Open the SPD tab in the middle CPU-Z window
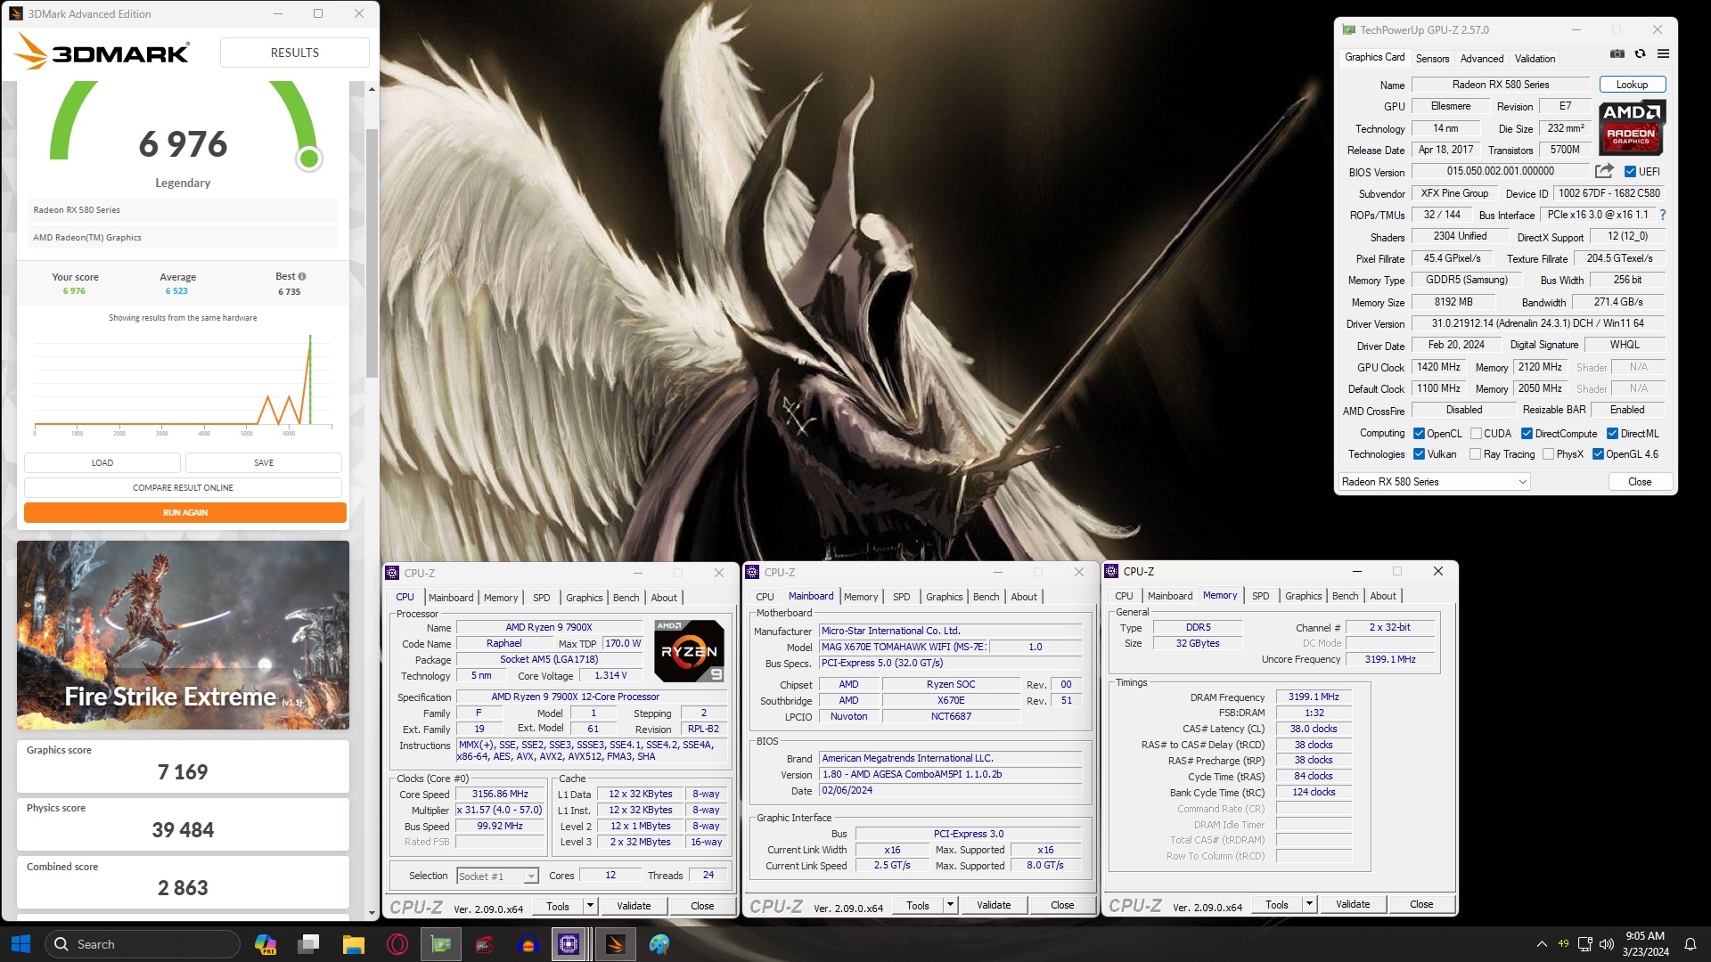The height and width of the screenshot is (962, 1711). pos(901,597)
